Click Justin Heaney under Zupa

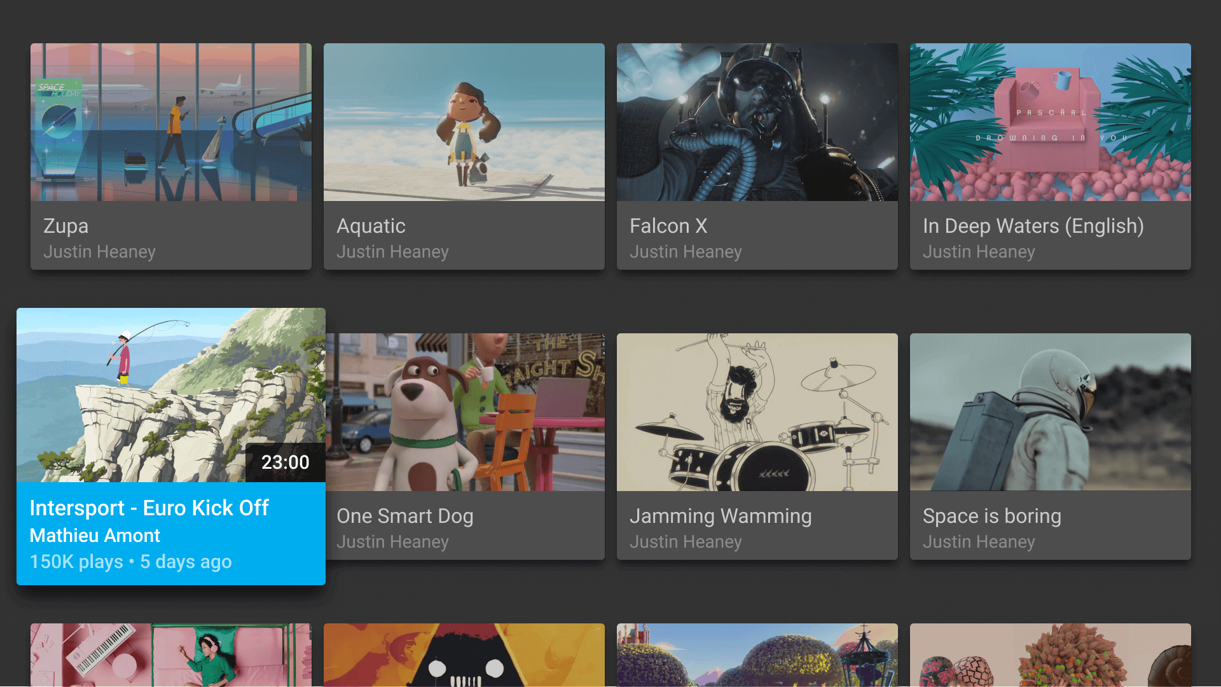(x=99, y=252)
